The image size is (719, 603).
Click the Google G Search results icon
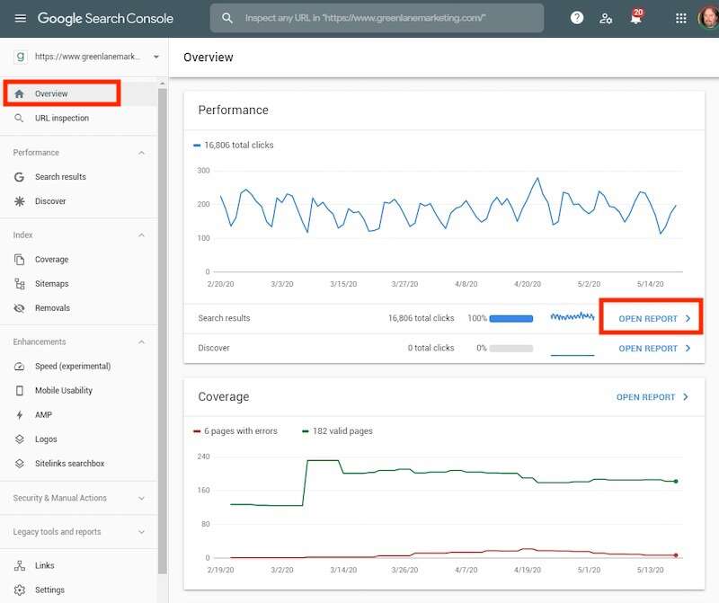coord(19,177)
